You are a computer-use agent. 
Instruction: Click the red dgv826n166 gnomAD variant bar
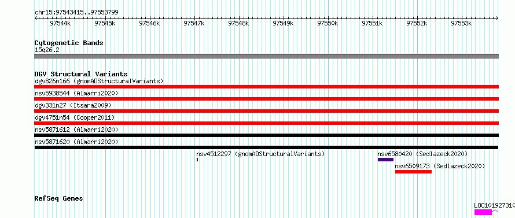tap(266, 87)
